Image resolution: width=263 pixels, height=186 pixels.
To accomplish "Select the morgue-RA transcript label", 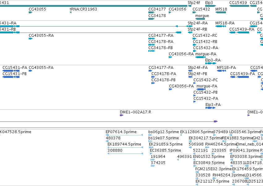I will point(206,54).
